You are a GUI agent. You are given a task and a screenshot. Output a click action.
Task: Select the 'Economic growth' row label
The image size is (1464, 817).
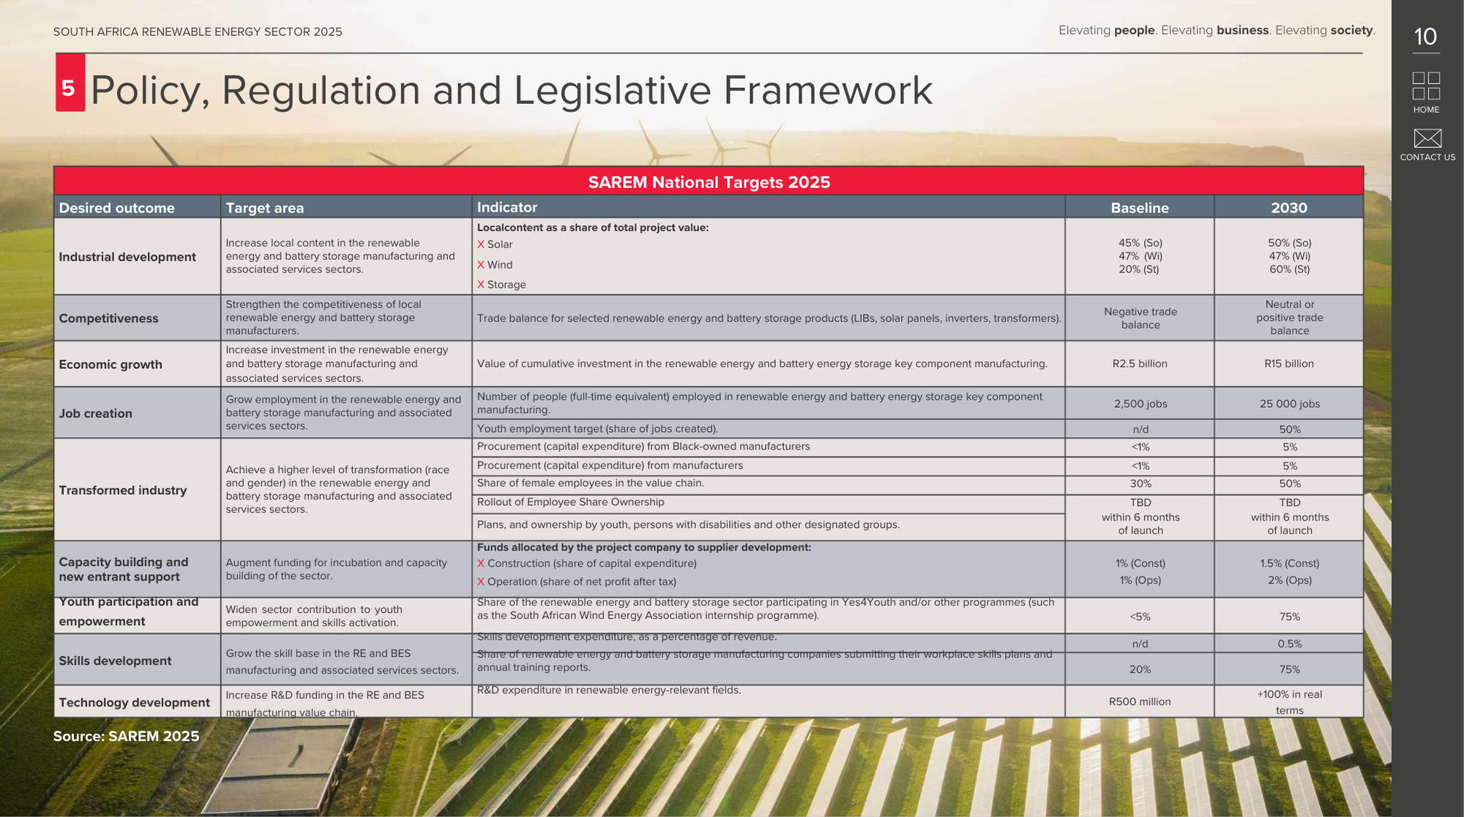pos(111,365)
